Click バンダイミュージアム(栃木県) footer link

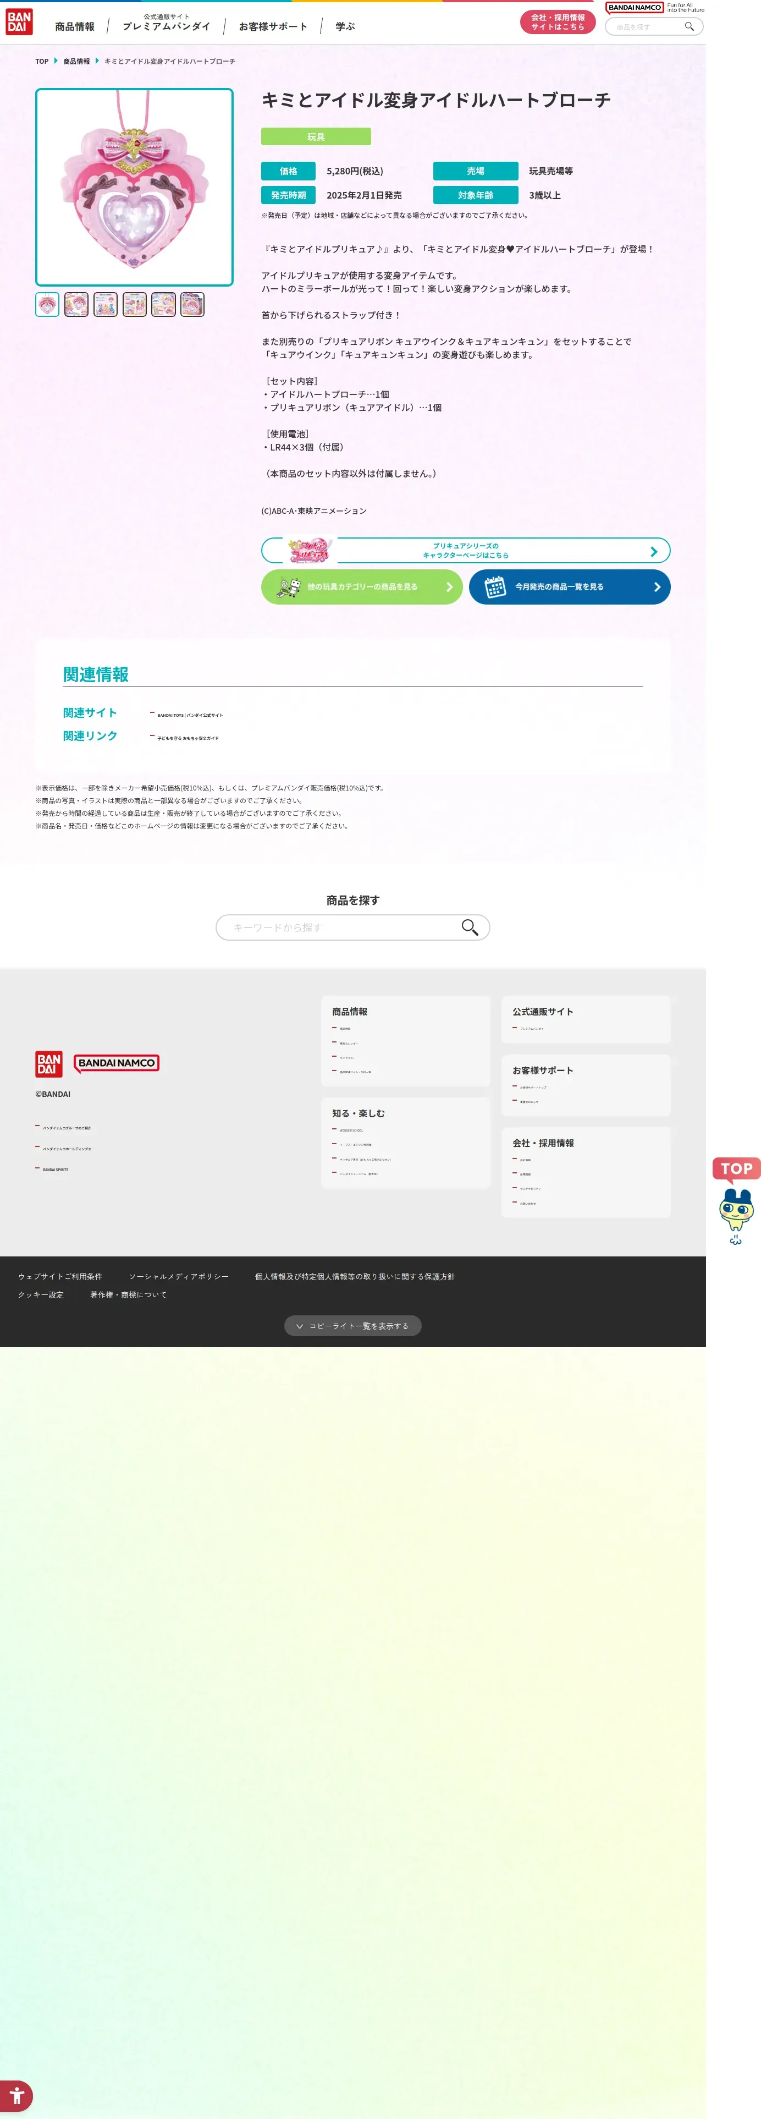(359, 1174)
